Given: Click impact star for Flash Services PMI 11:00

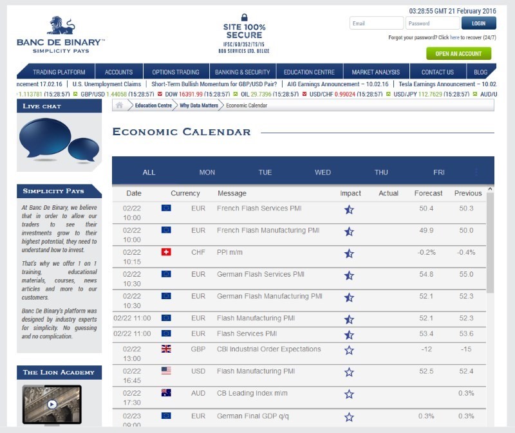Looking at the screenshot, I should [x=349, y=335].
